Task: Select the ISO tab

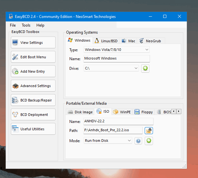Action: [103, 111]
